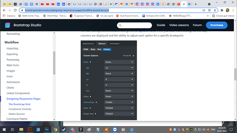Screen dimensions: 237x133
Task: Open the Figma taskbar icon
Action: [81, 130]
